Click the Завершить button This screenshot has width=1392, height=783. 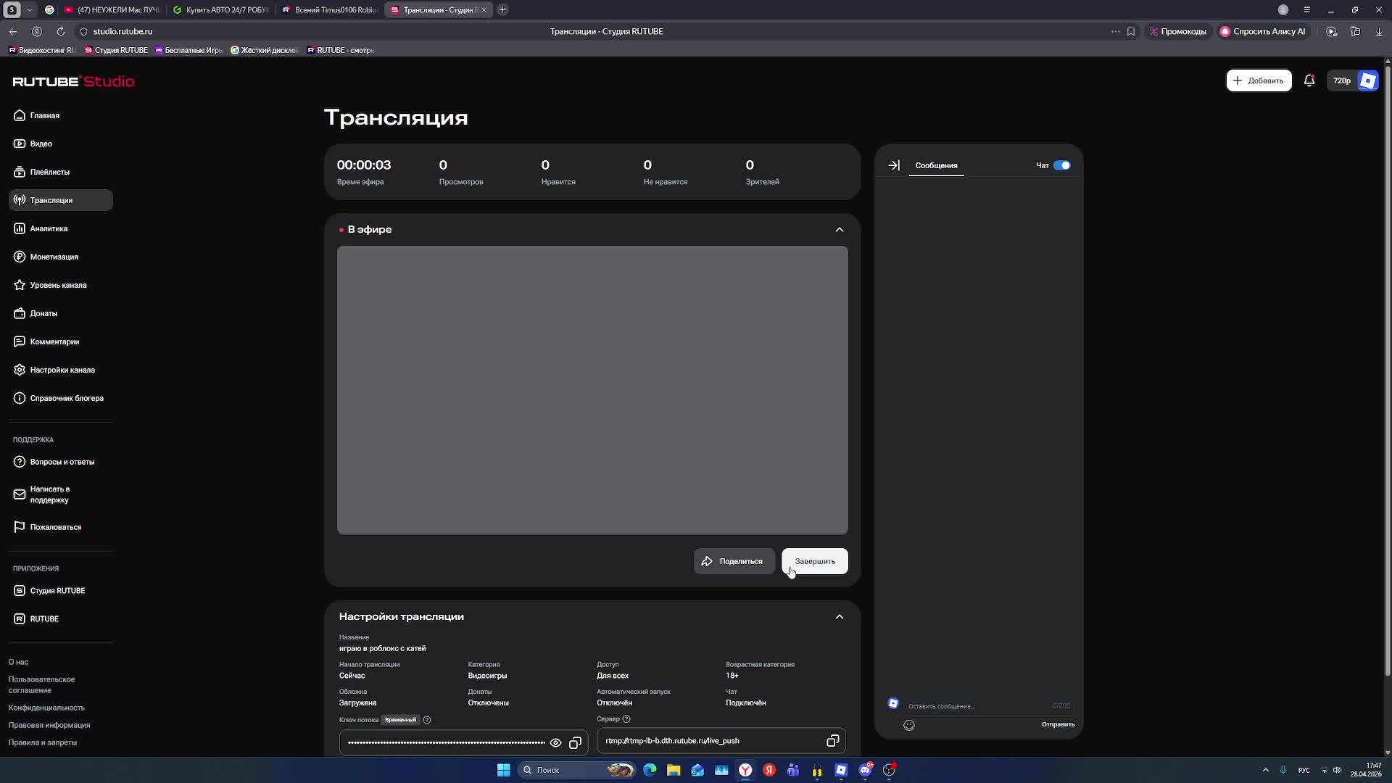click(814, 561)
